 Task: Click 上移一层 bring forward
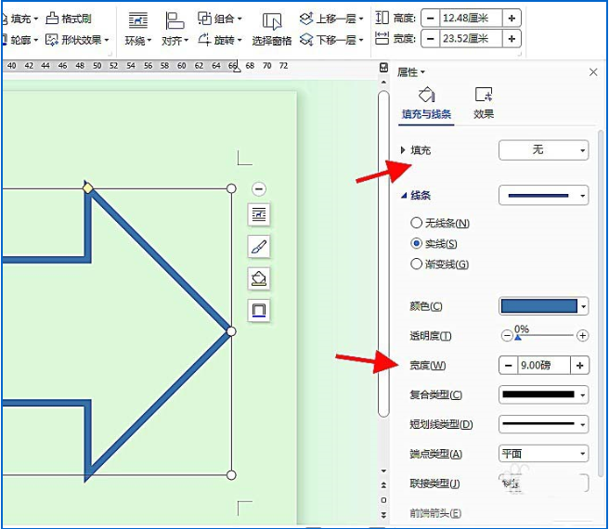click(x=331, y=19)
